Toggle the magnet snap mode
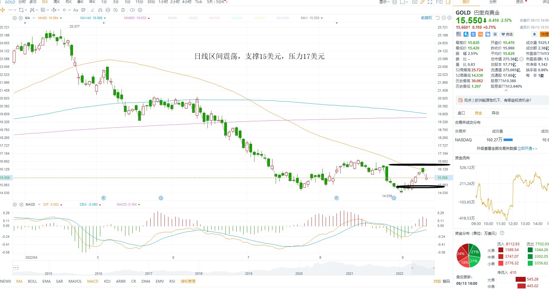This screenshot has width=549, height=289. [100, 10]
